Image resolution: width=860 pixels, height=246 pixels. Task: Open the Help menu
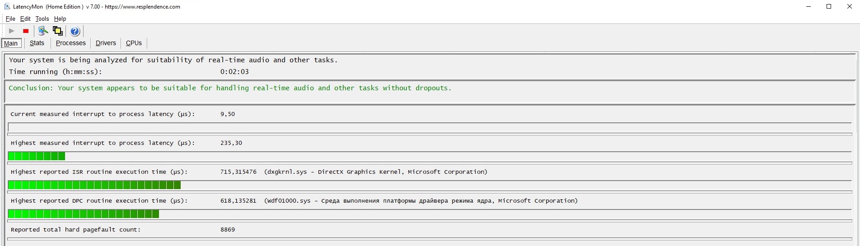coord(60,19)
